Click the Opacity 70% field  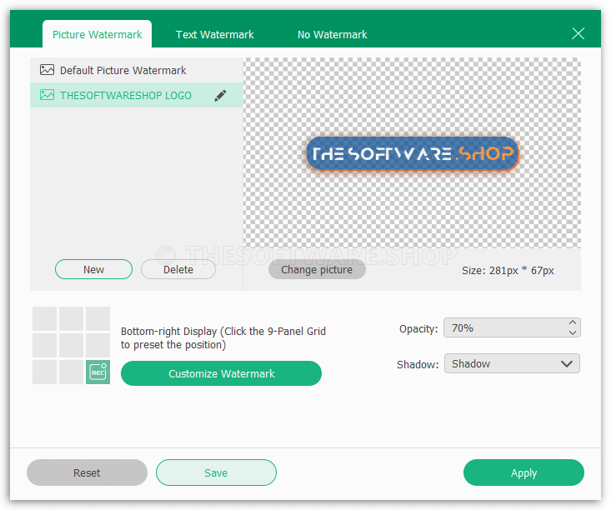(512, 327)
